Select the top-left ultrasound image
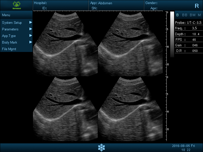Viewport: 203px width, 152px height. click(65, 44)
